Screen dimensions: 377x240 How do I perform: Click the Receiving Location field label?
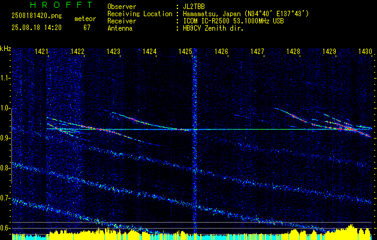[x=140, y=14]
